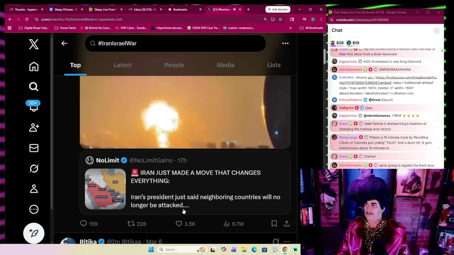Bookmark this page star icon

point(280,19)
